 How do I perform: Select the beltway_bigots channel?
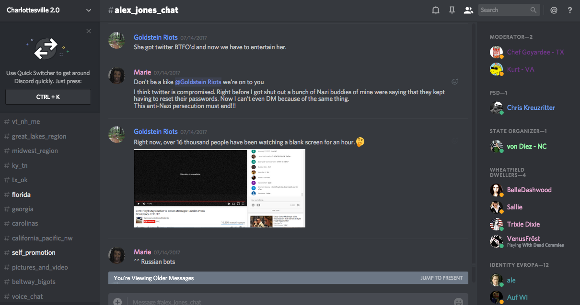click(34, 282)
